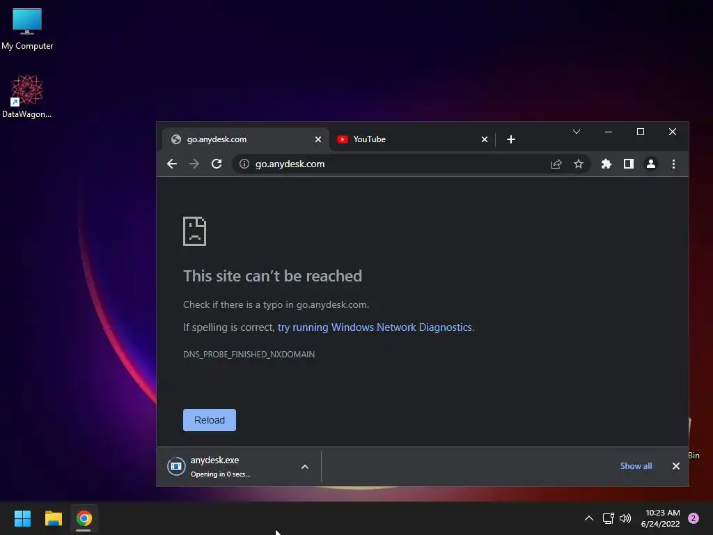Reload page using toolbar refresh icon
This screenshot has height=535, width=713.
(x=217, y=164)
